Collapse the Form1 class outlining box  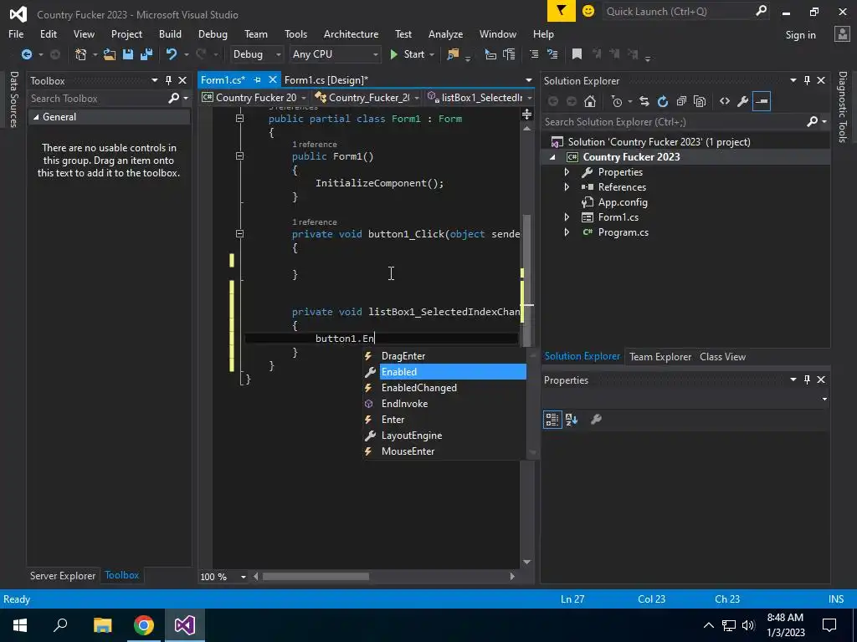pyautogui.click(x=239, y=118)
